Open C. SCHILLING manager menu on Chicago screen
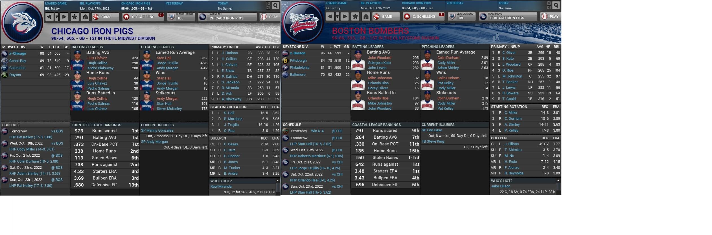 (143, 17)
